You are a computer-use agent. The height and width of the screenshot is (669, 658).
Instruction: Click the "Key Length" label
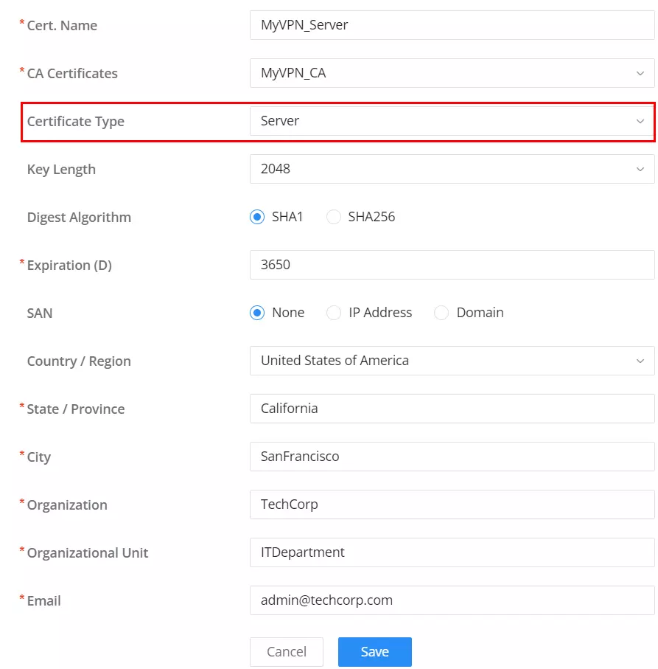61,170
